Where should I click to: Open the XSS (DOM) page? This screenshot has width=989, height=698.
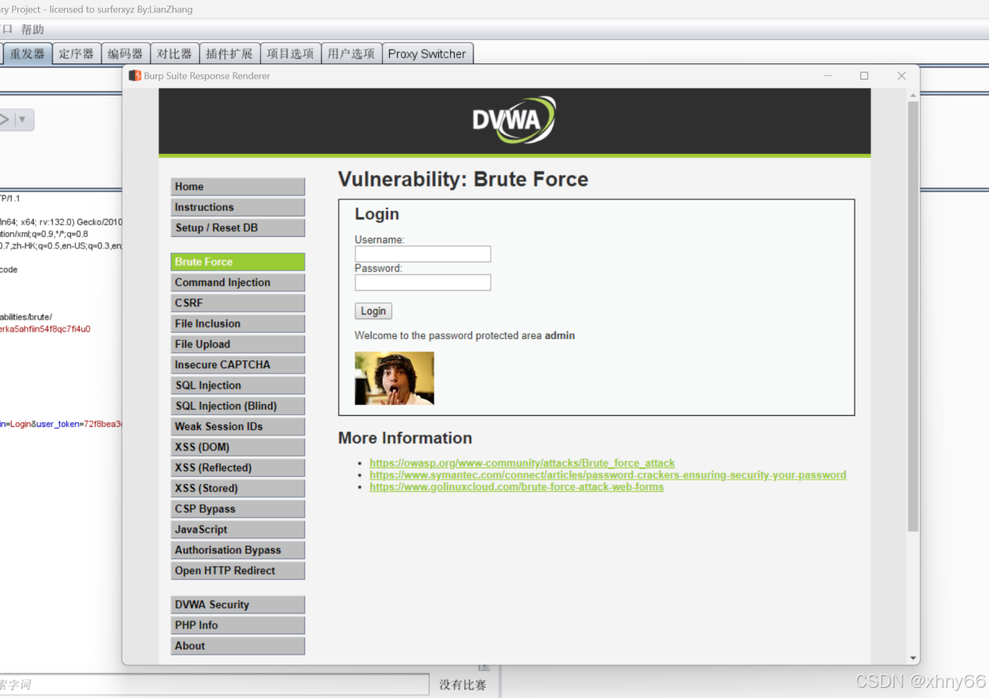[x=237, y=447]
